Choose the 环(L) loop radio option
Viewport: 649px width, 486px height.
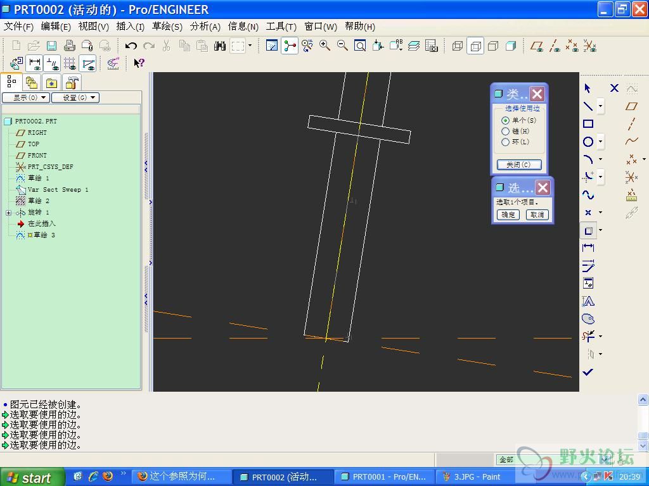pos(506,142)
